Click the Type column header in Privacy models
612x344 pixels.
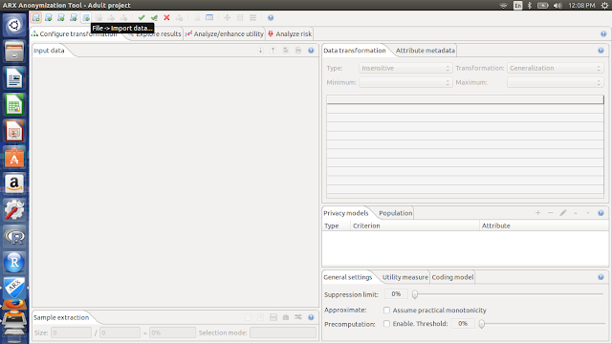336,226
